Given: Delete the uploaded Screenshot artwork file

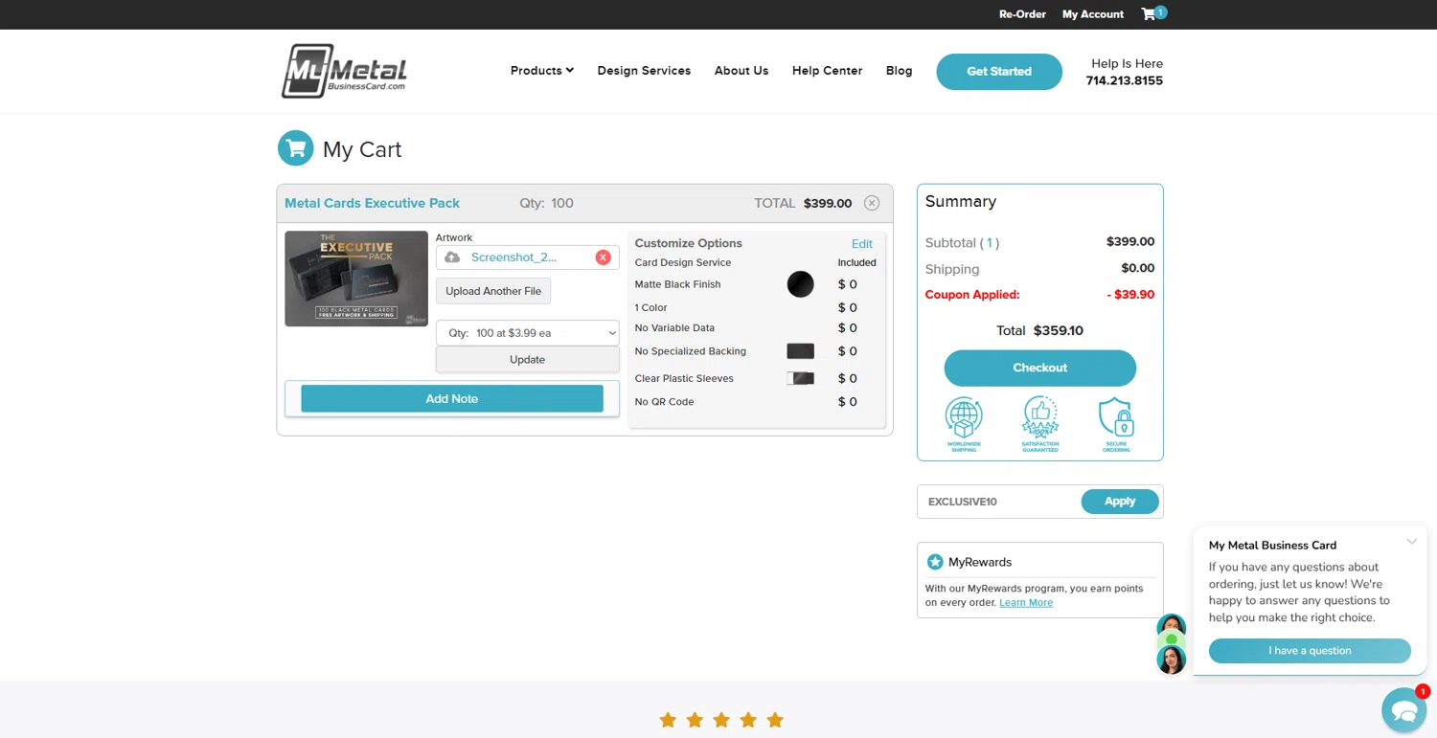Looking at the screenshot, I should click(603, 257).
